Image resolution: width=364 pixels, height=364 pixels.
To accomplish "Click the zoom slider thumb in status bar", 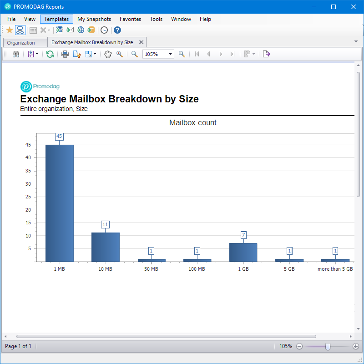I will (x=328, y=347).
